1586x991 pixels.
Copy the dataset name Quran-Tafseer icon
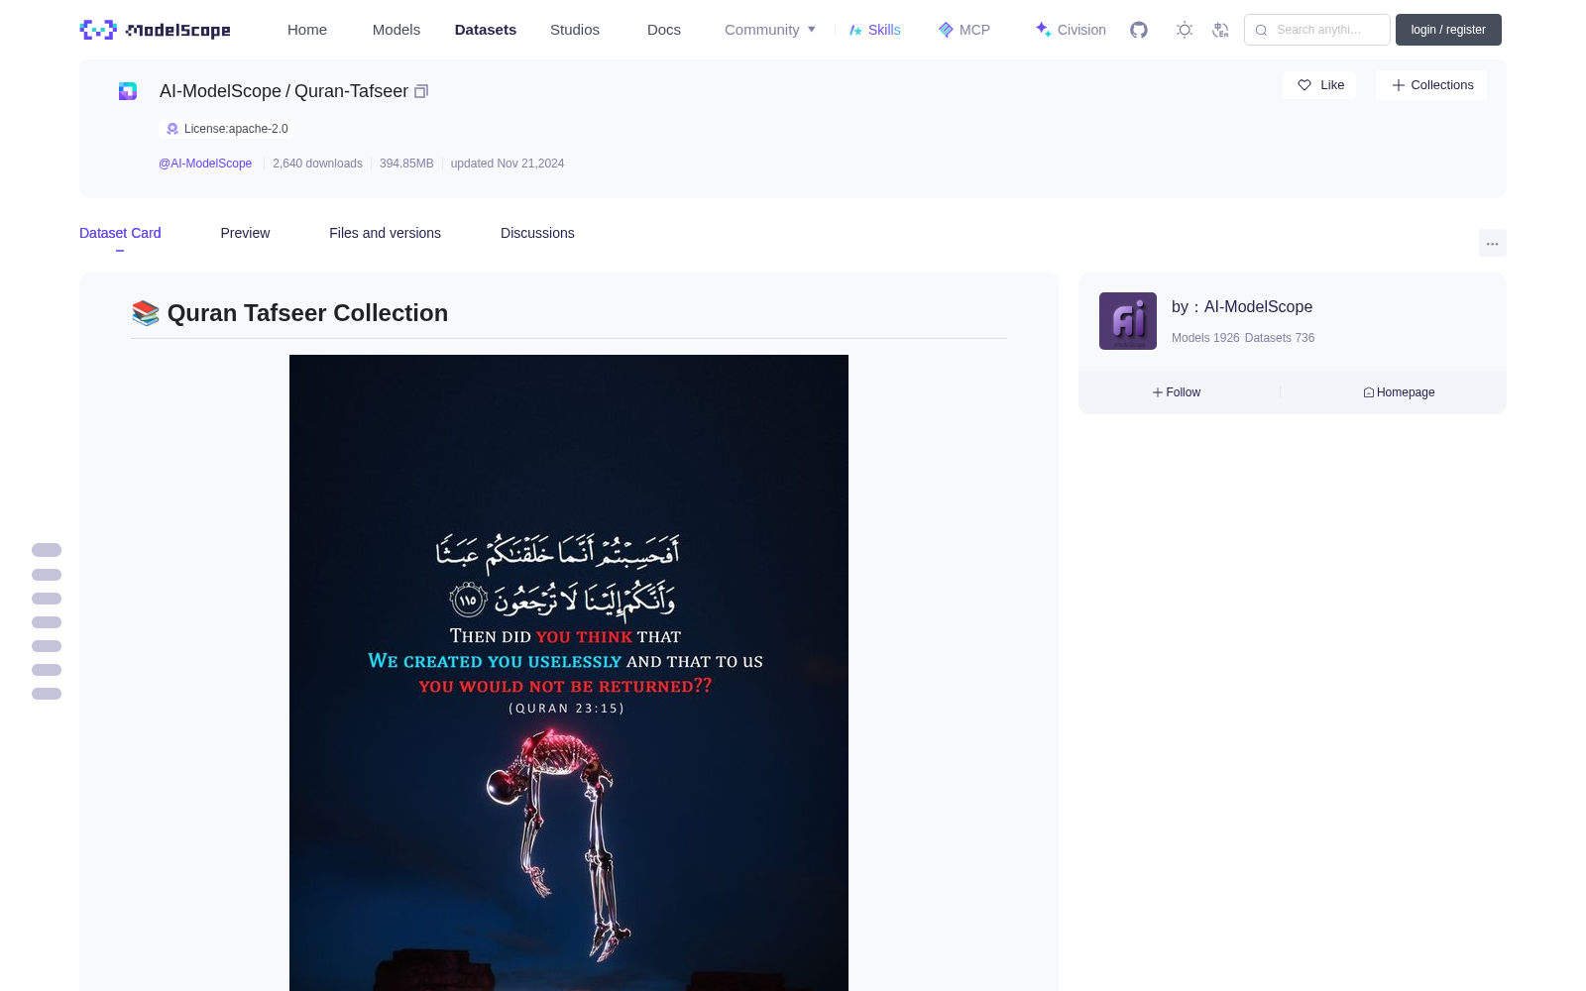coord(421,91)
